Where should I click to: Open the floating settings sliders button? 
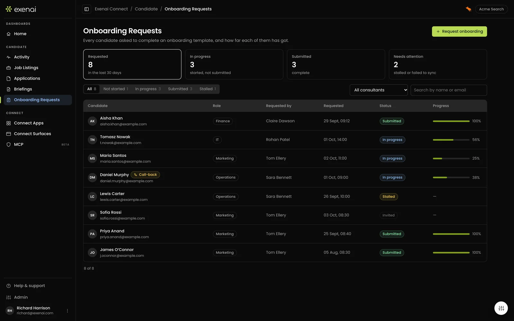click(501, 308)
